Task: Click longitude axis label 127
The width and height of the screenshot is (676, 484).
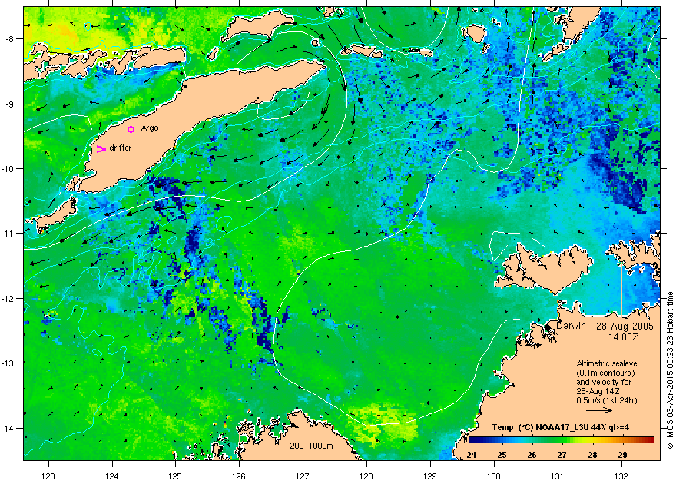Action: click(303, 476)
